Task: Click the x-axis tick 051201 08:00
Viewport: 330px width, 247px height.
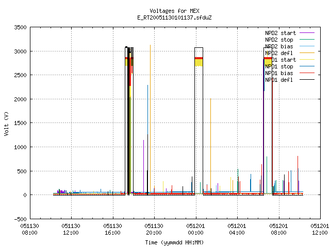Action: tap(278, 230)
